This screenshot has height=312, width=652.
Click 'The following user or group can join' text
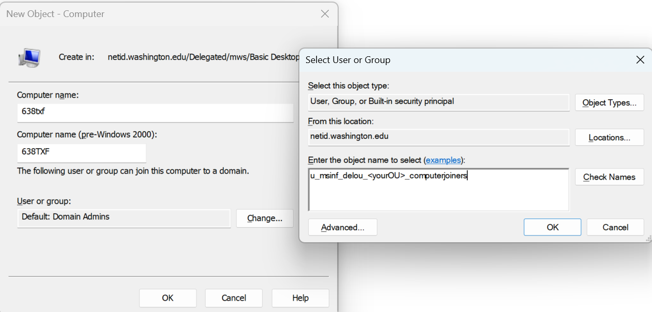click(133, 170)
